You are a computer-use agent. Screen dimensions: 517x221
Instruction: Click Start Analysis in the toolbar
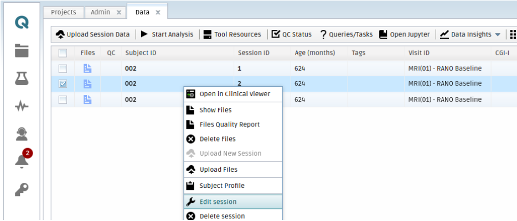167,34
